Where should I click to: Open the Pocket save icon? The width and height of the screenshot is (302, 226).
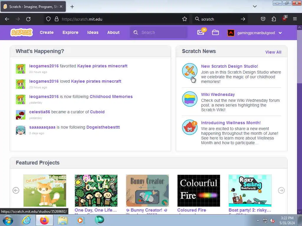tap(263, 19)
